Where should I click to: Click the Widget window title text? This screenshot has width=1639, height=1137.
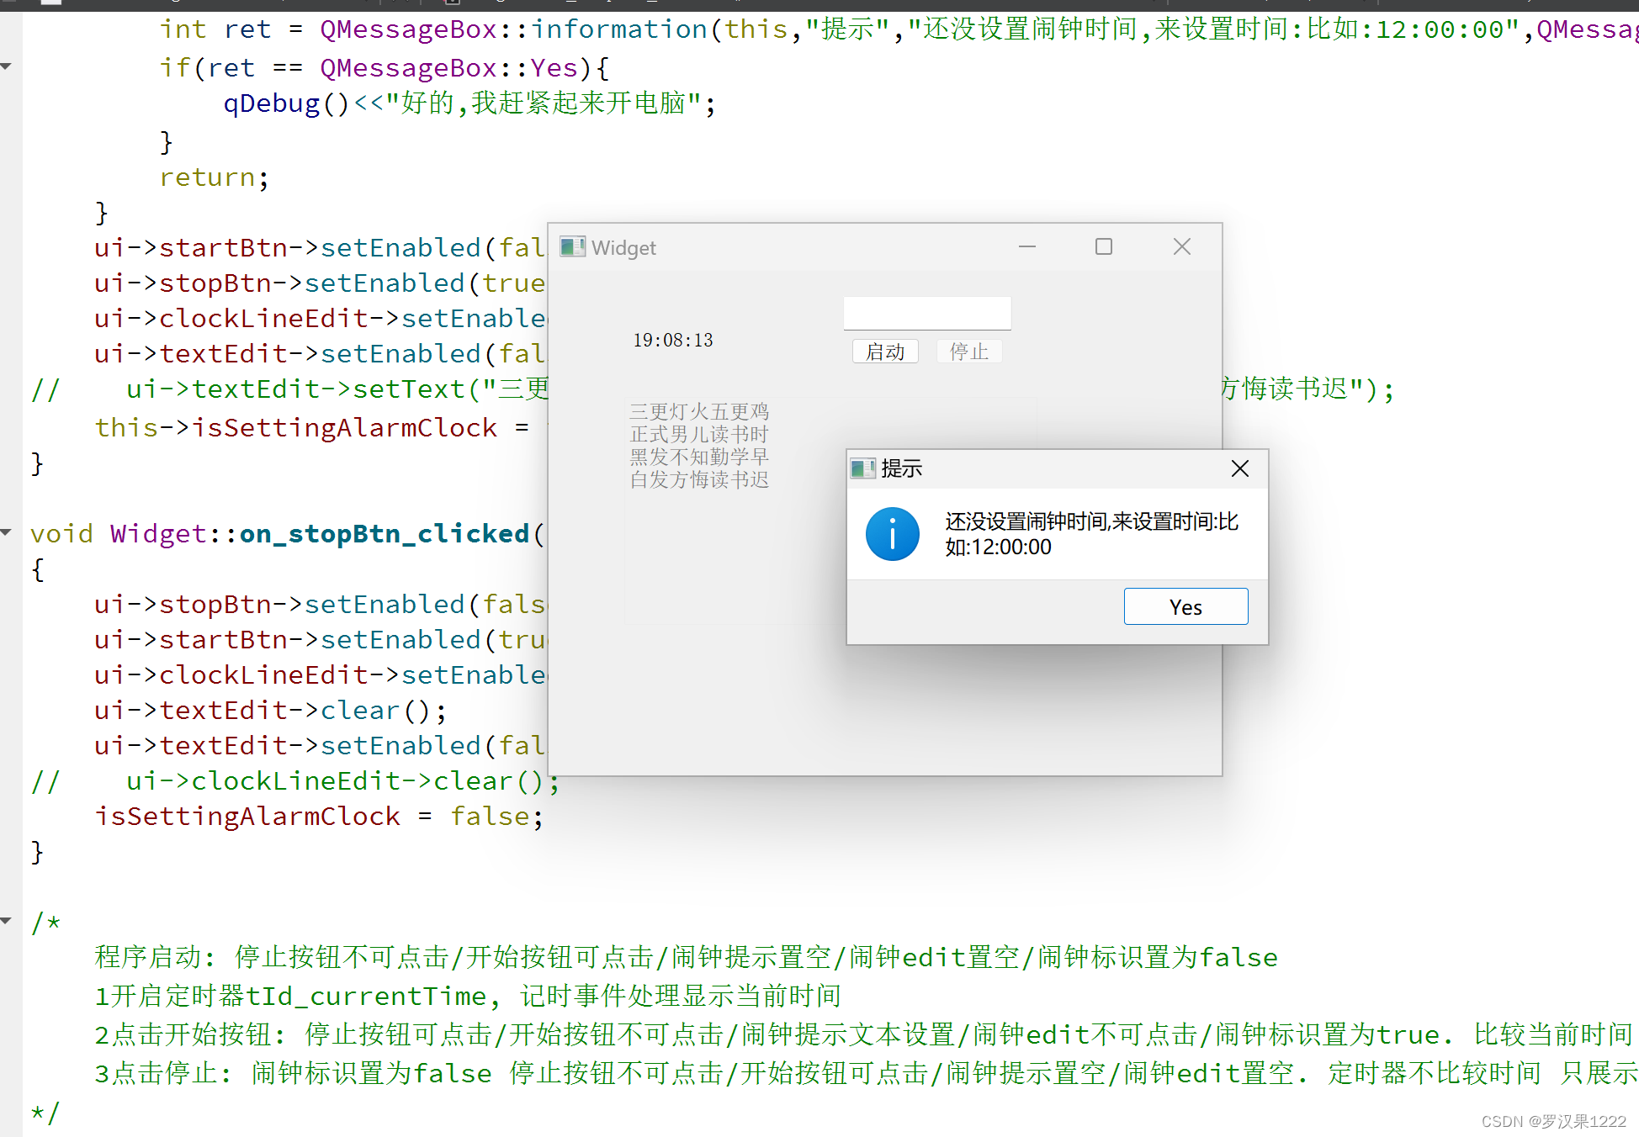point(623,248)
